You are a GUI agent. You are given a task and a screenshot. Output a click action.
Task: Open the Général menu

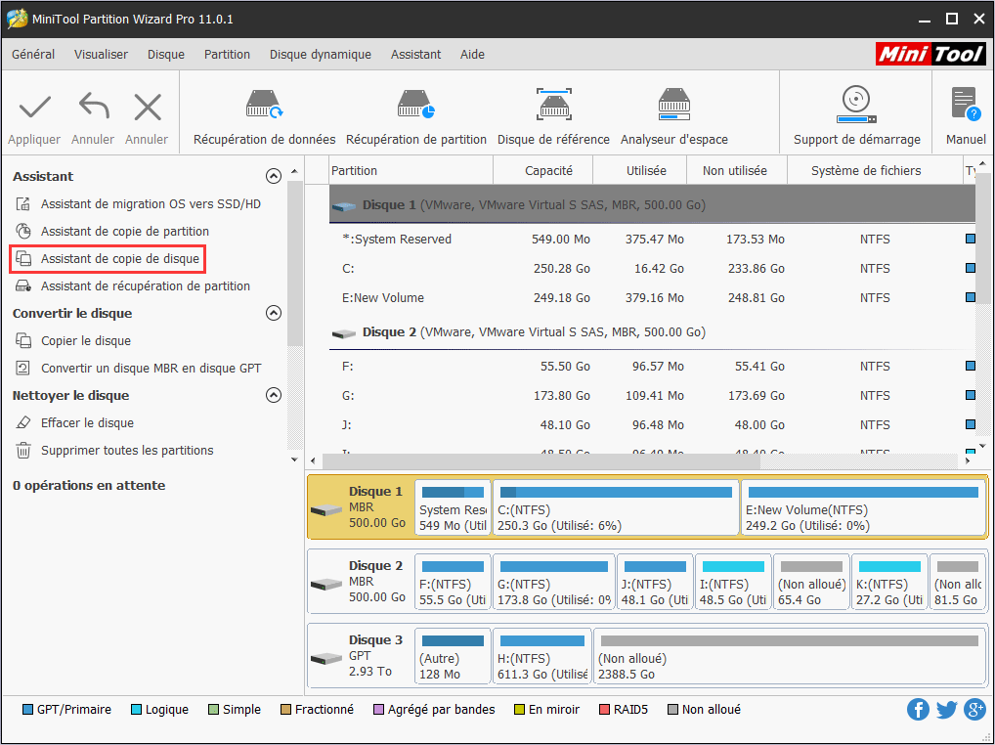pos(33,55)
